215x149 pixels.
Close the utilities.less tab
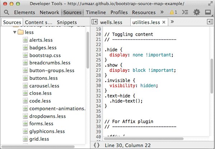tap(164, 22)
